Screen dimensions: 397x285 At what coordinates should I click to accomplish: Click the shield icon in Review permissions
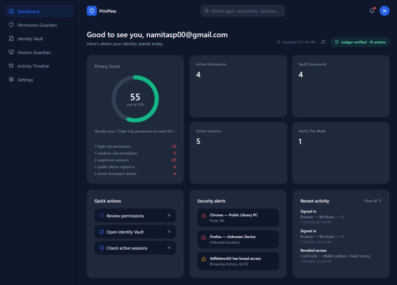101,216
